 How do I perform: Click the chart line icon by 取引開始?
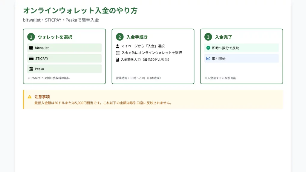[208, 59]
